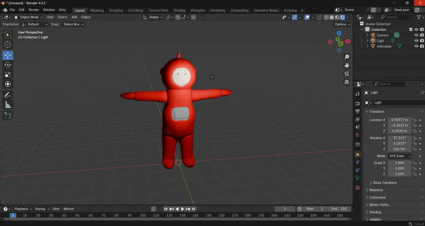Switch perspective/orthographic with grid icon
425x226 pixels.
(x=347, y=82)
